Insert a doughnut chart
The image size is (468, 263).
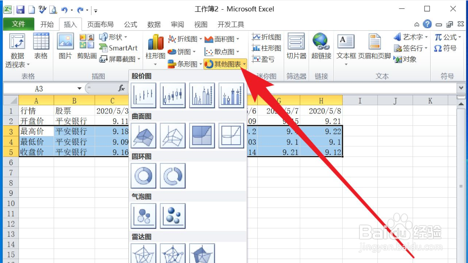pos(143,176)
